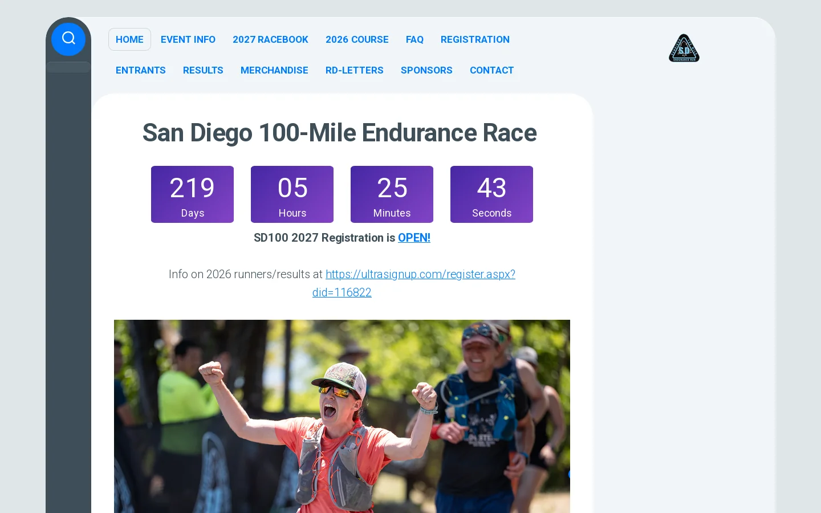Open the 2027 RACEBOOK page
Screen dimensions: 821x513
click(x=270, y=39)
